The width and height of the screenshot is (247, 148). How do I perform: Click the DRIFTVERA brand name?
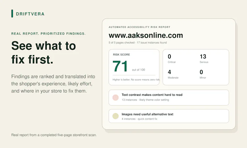coord(30,14)
